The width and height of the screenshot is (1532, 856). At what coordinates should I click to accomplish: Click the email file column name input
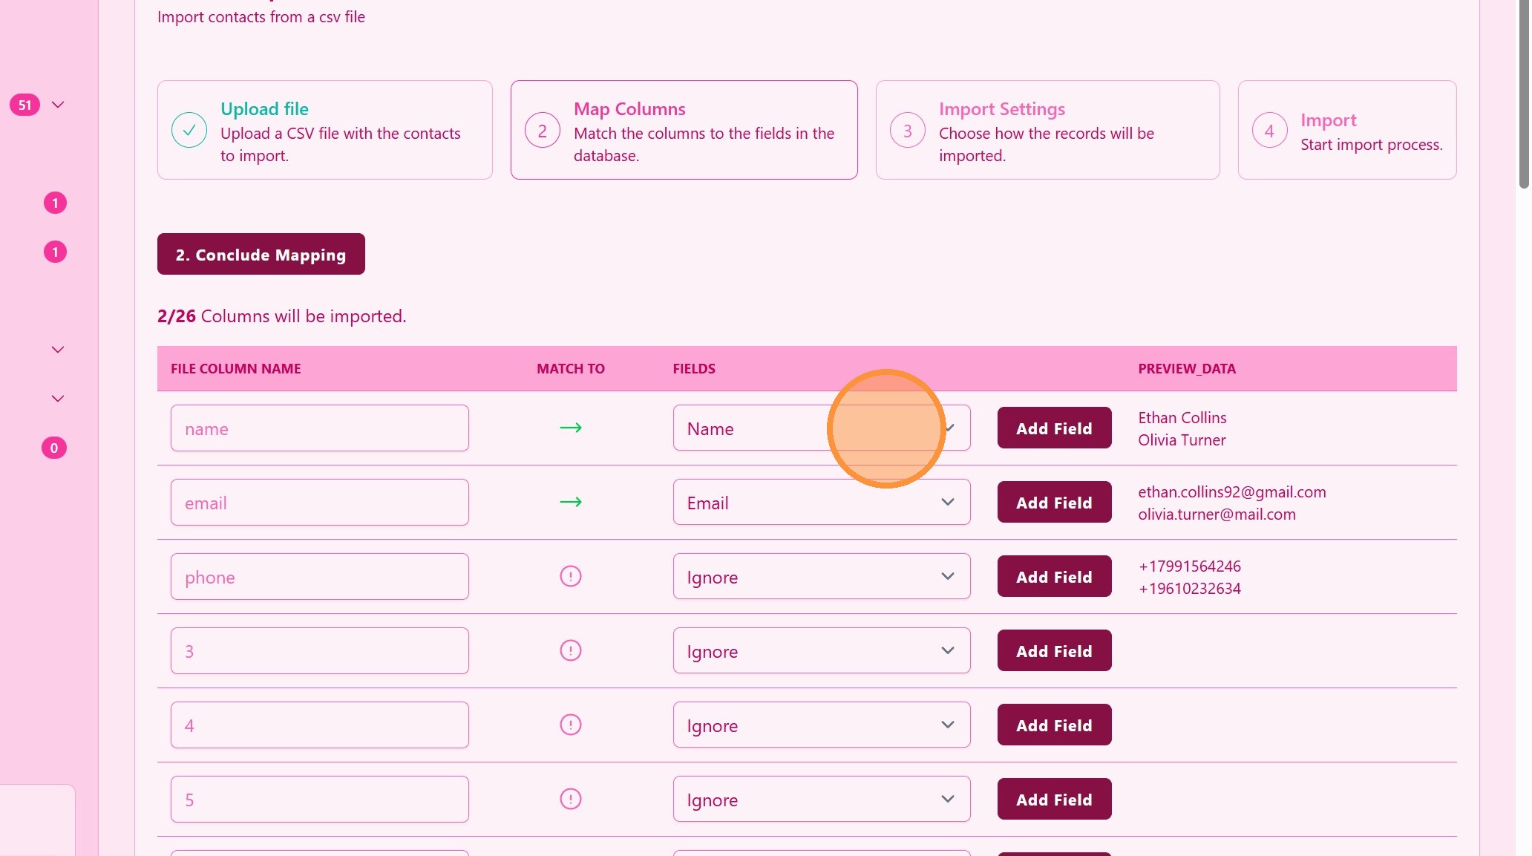pyautogui.click(x=319, y=502)
